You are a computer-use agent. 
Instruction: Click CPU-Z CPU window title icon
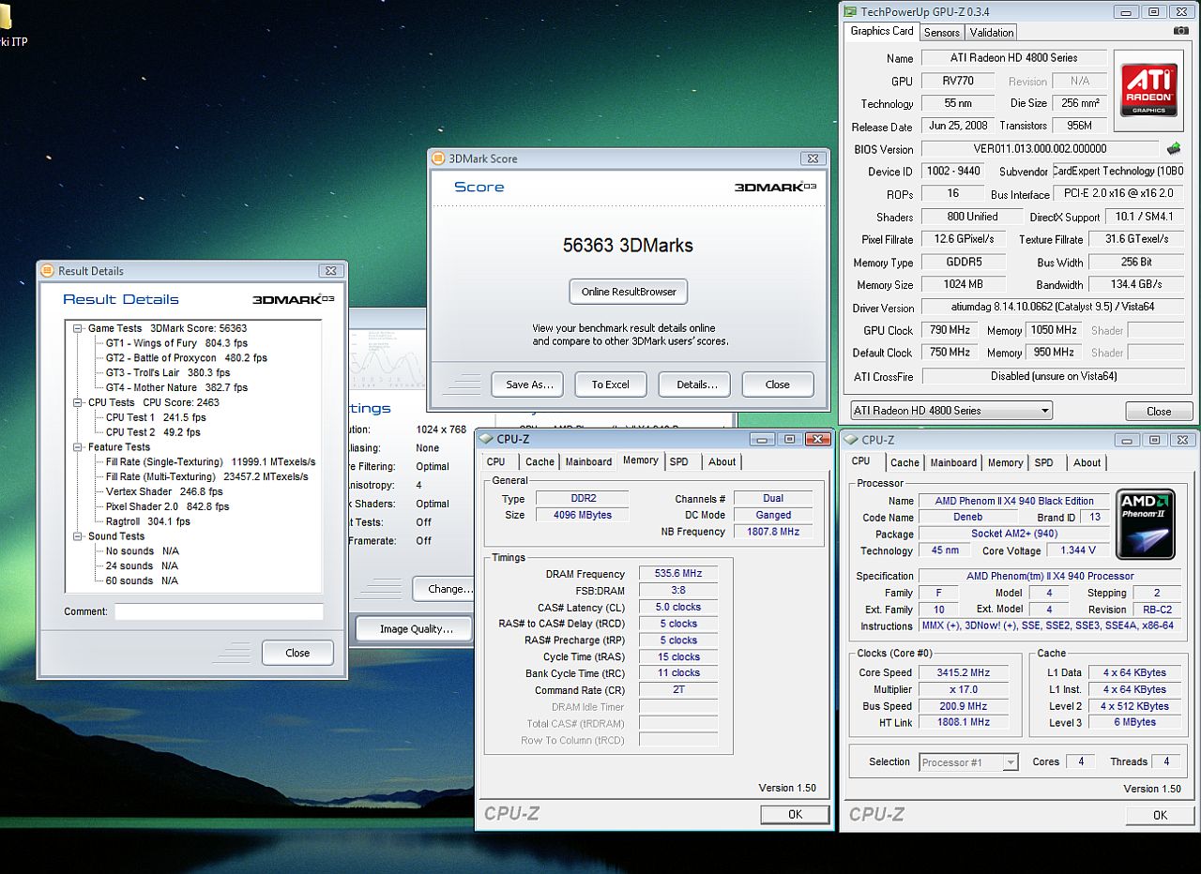point(851,439)
